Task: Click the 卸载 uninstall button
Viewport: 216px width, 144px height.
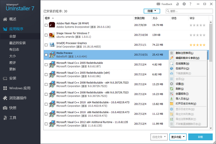Action: click(x=200, y=137)
